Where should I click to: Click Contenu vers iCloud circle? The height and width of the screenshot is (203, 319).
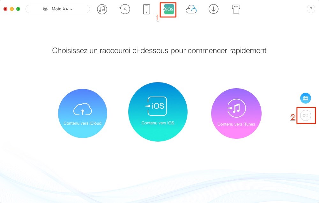82,113
